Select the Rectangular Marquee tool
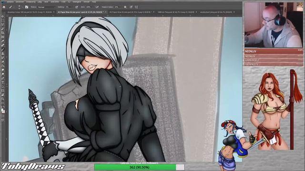The width and height of the screenshot is (305, 171). (x=3, y=20)
